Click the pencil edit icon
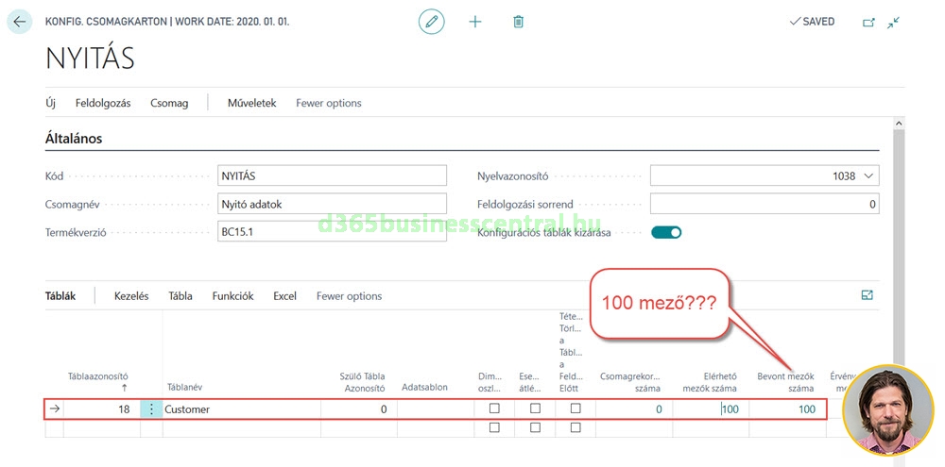 click(x=432, y=21)
